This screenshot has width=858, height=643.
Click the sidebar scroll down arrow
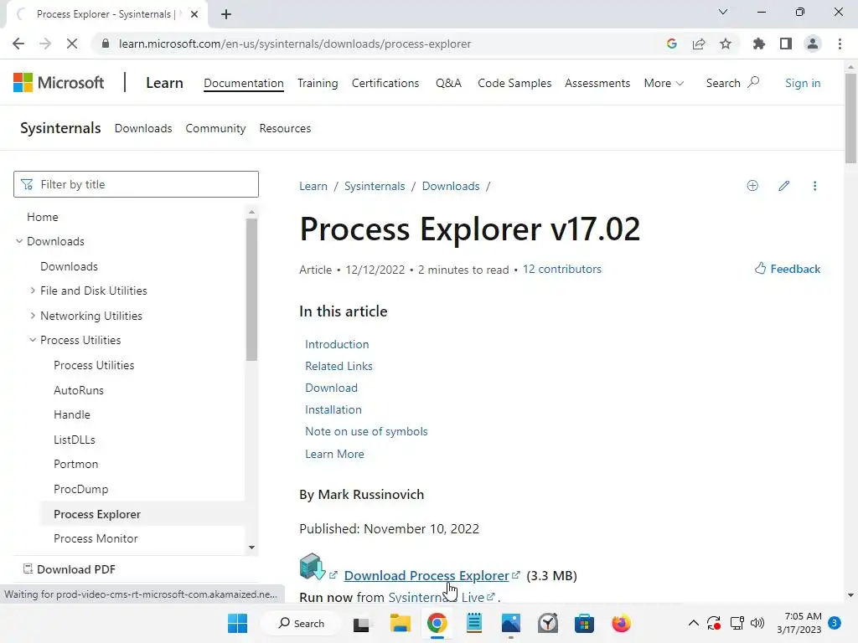tap(251, 548)
